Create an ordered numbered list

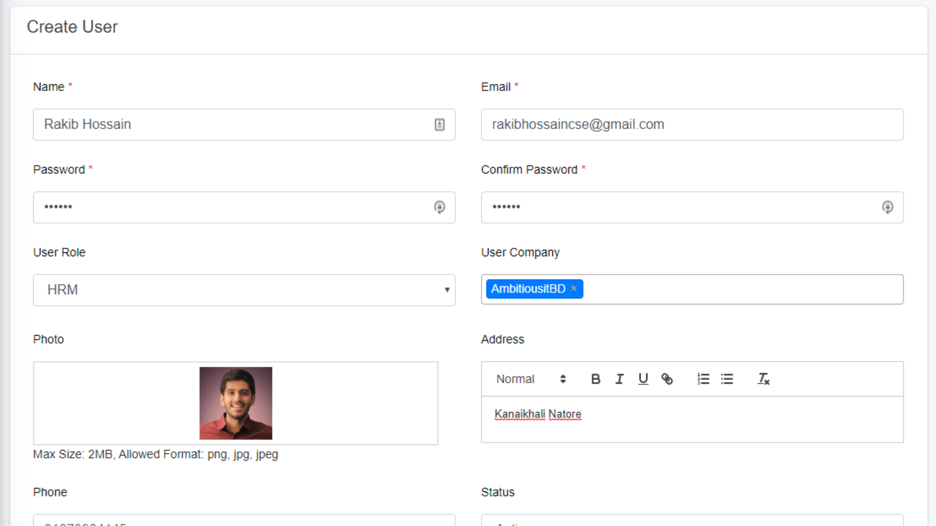[703, 379]
